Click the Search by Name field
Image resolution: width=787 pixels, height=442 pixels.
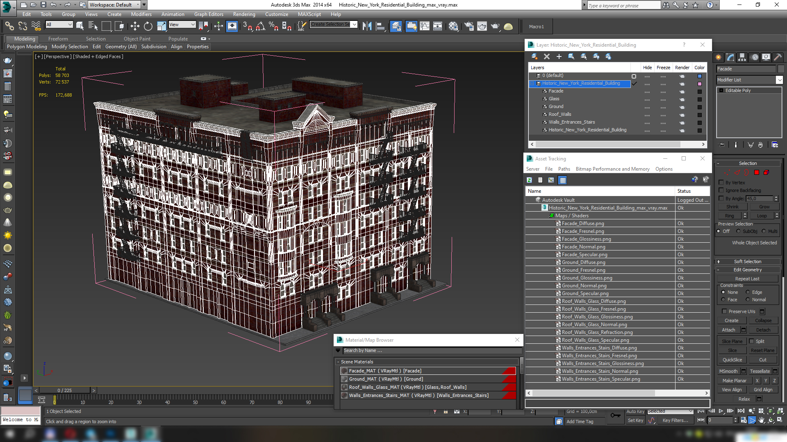point(432,351)
